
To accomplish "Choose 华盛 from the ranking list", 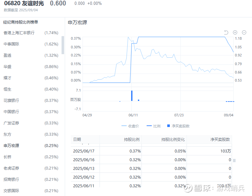I will click(x=7, y=67).
